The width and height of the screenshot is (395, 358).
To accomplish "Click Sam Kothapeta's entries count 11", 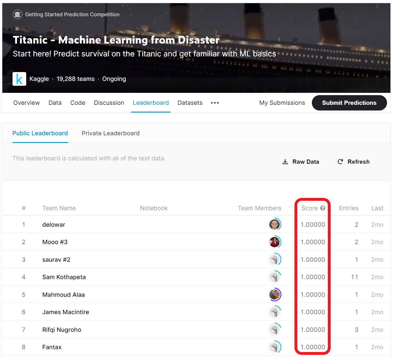I will [355, 277].
